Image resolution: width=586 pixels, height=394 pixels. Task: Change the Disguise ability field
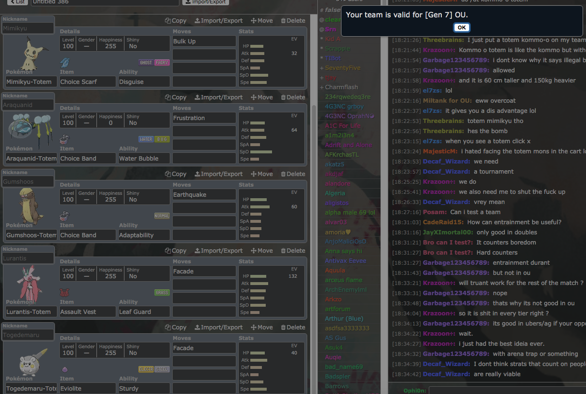click(144, 82)
